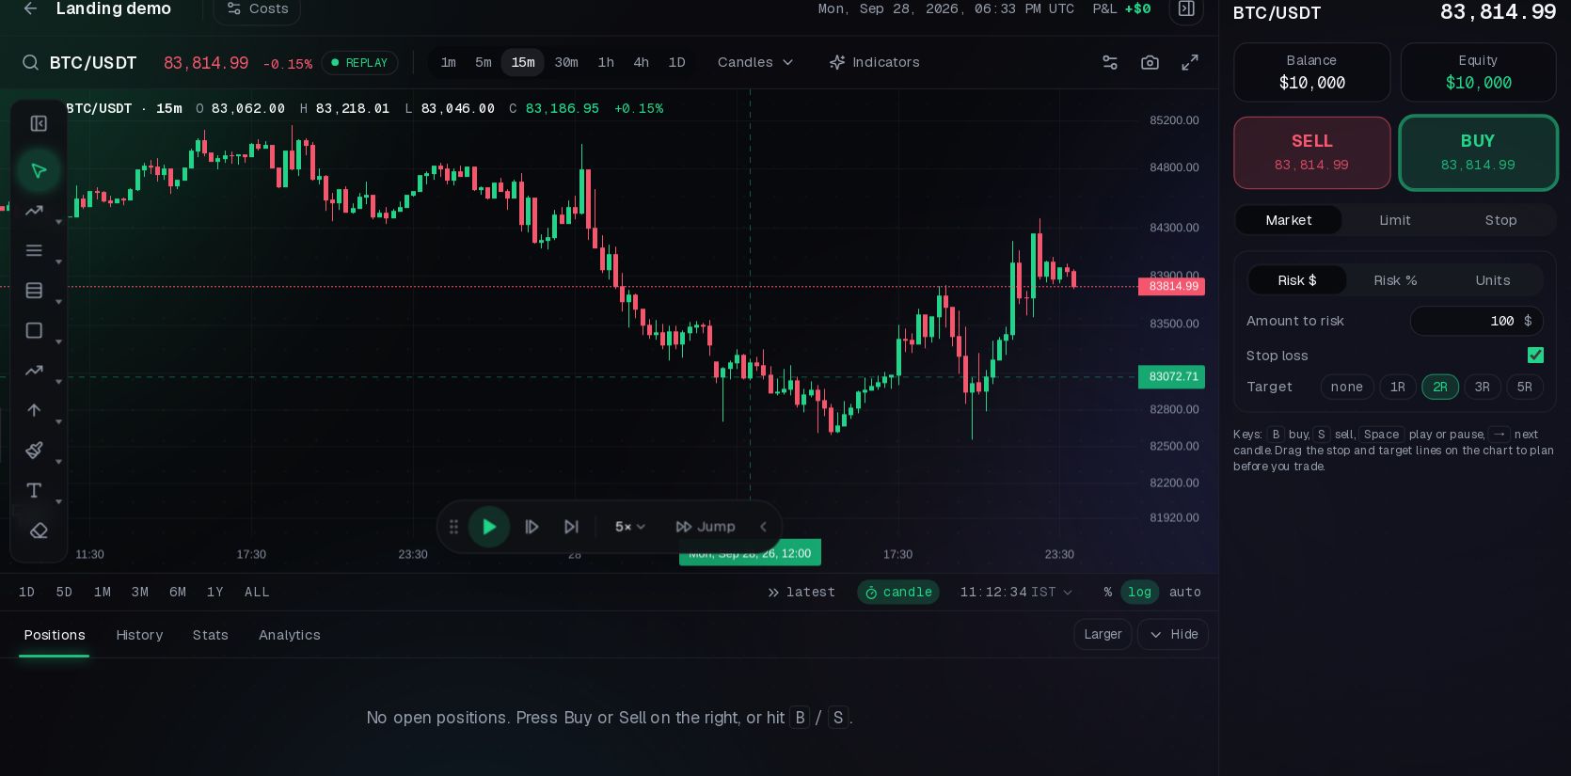The image size is (1571, 776).
Task: Open the Costs settings button
Action: (x=257, y=9)
